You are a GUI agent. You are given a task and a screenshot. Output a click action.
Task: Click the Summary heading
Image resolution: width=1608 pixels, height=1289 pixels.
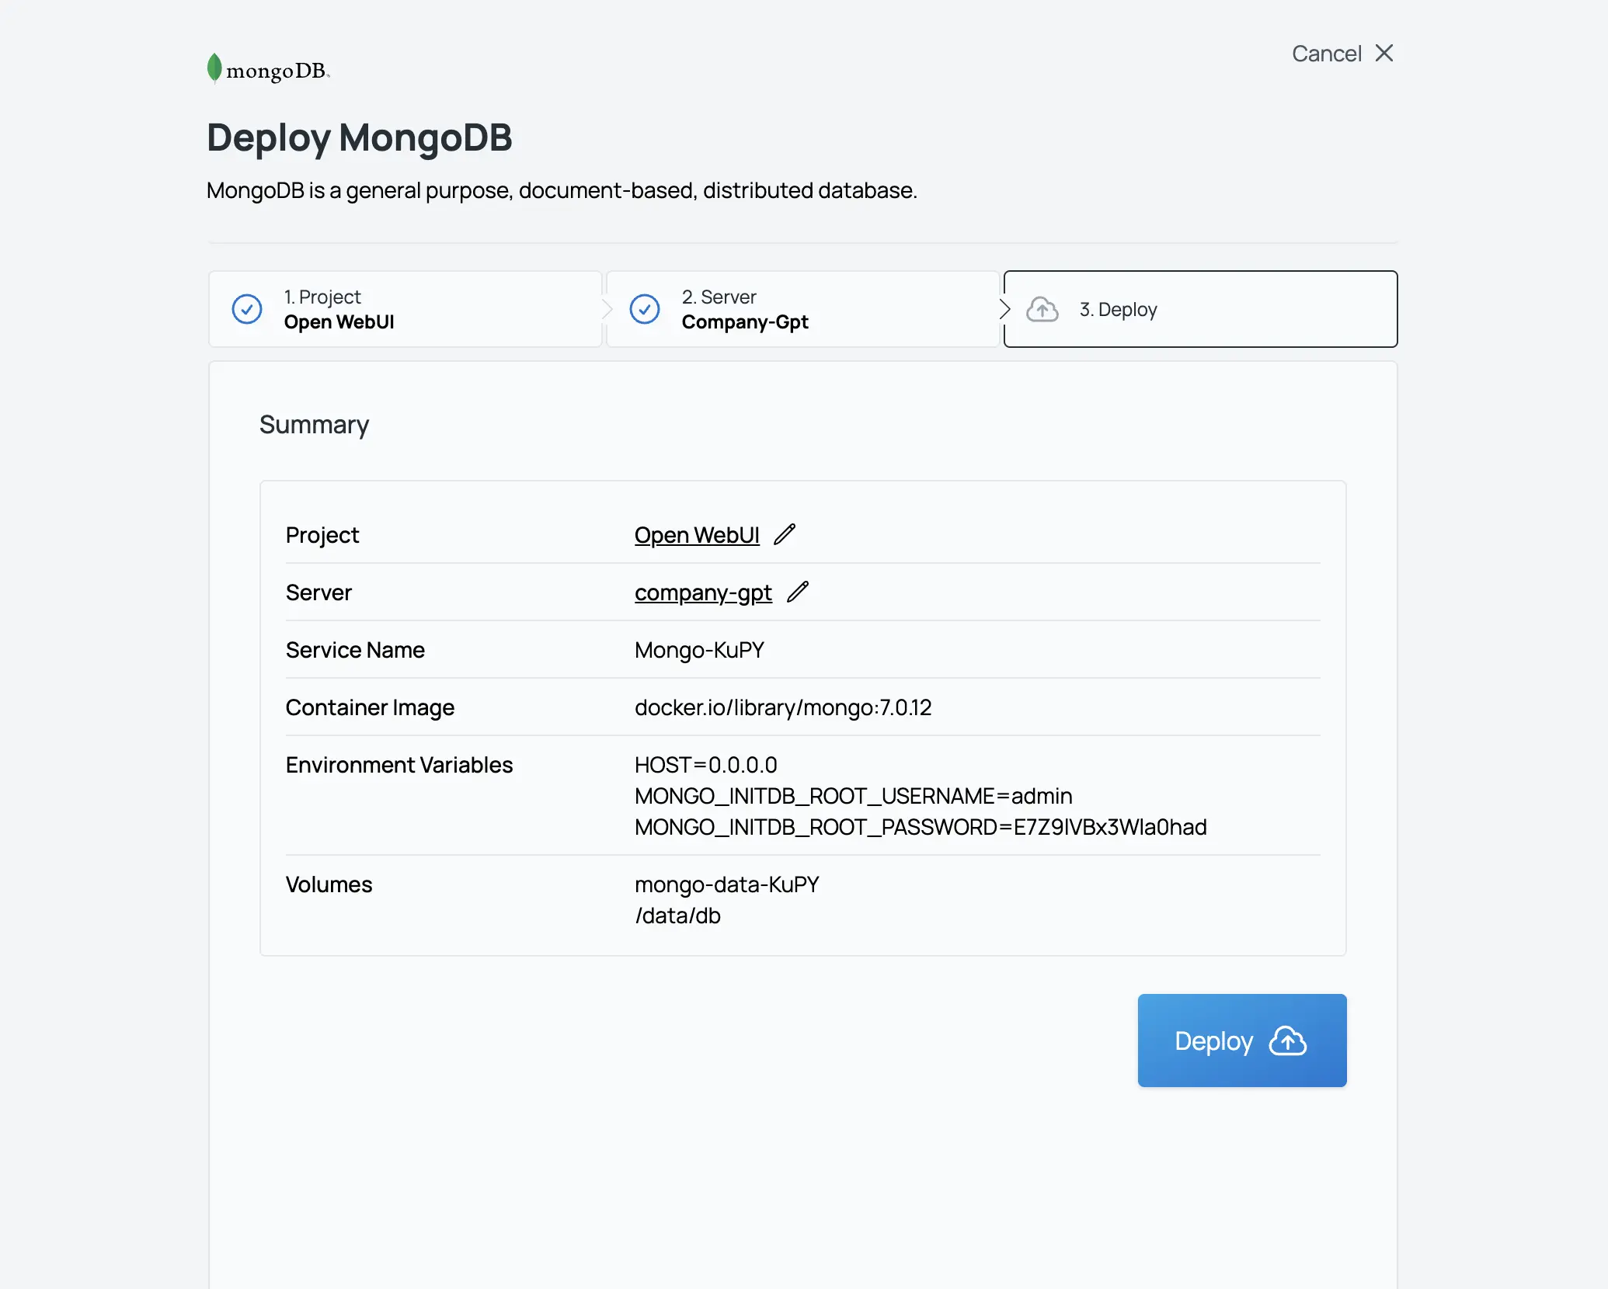pyautogui.click(x=314, y=425)
